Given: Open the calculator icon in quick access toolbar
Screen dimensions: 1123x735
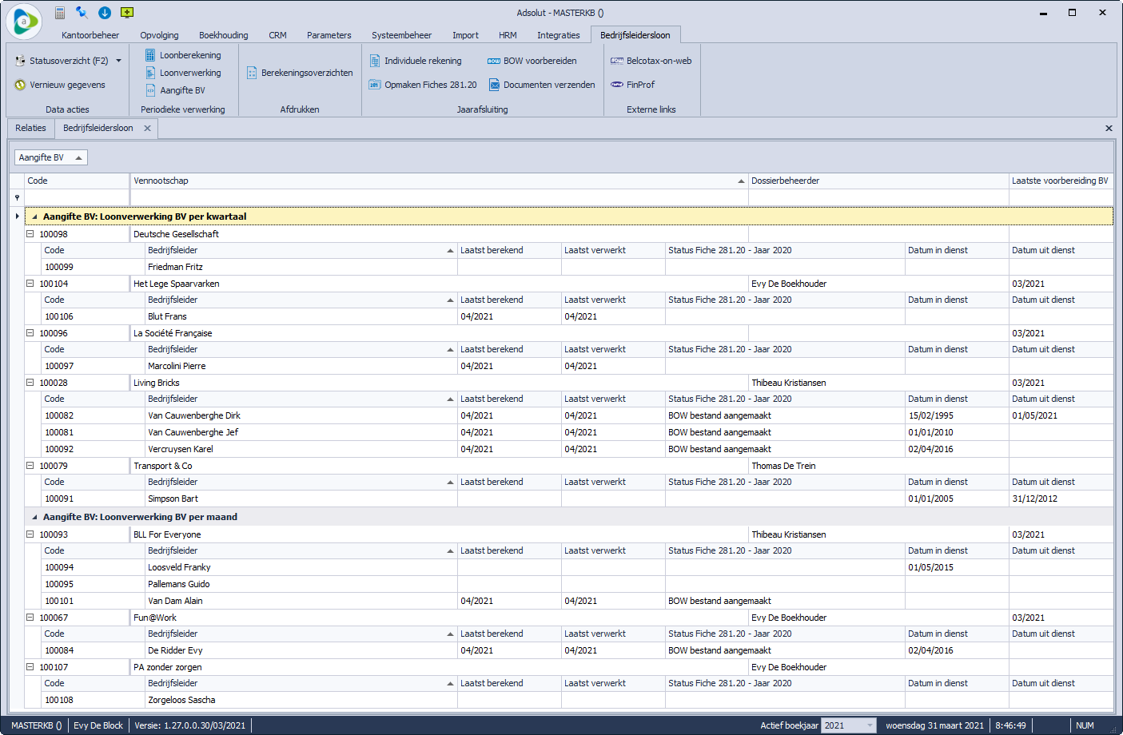Looking at the screenshot, I should click(x=60, y=13).
